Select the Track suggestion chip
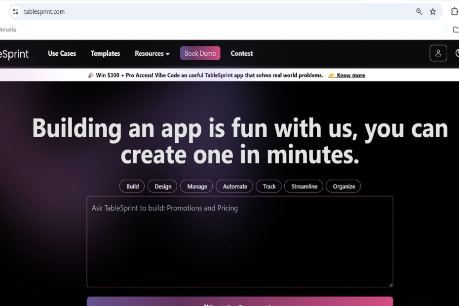 [x=268, y=186]
